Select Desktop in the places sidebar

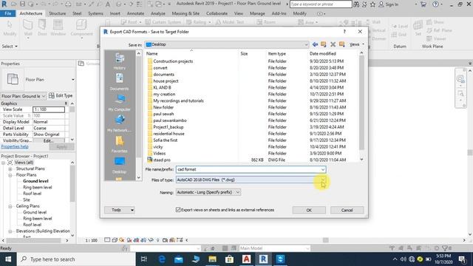coord(120,166)
